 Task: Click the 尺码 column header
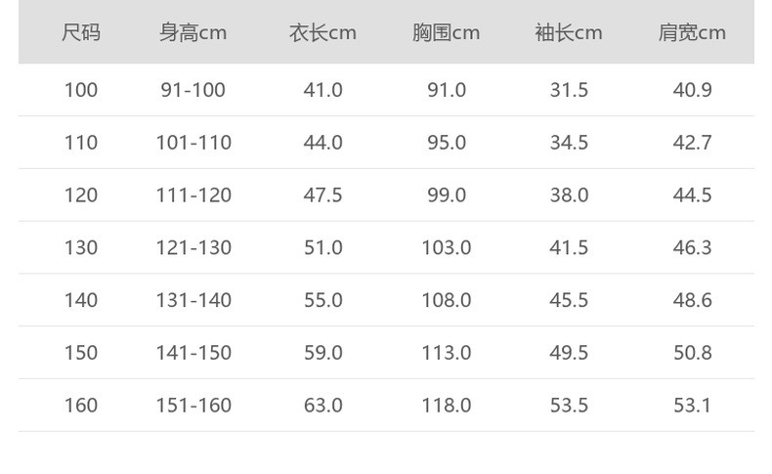pyautogui.click(x=81, y=32)
